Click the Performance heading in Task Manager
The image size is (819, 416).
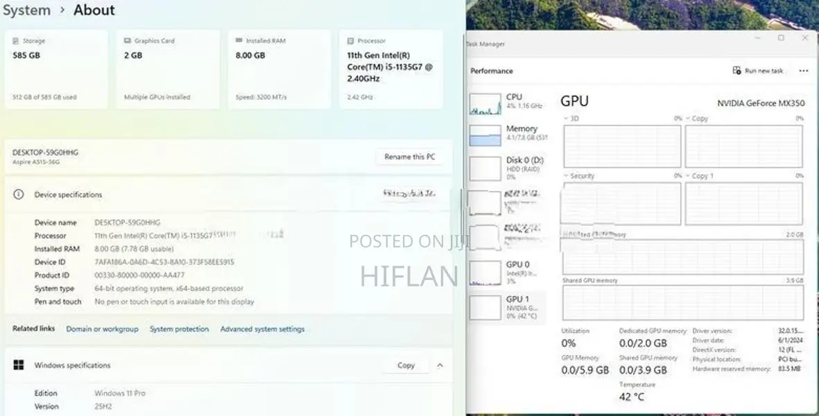pos(492,71)
